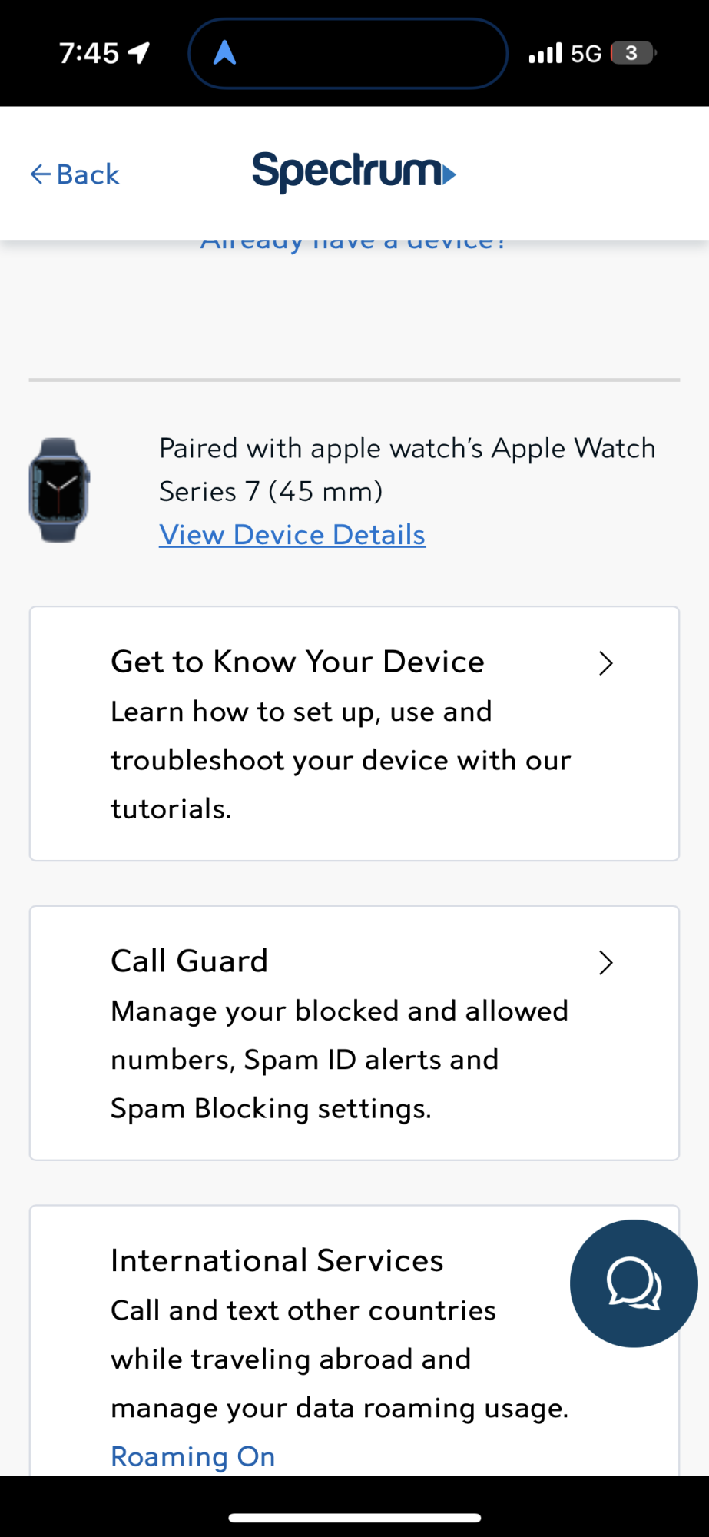Tap the Spectrum logo in header

click(354, 172)
